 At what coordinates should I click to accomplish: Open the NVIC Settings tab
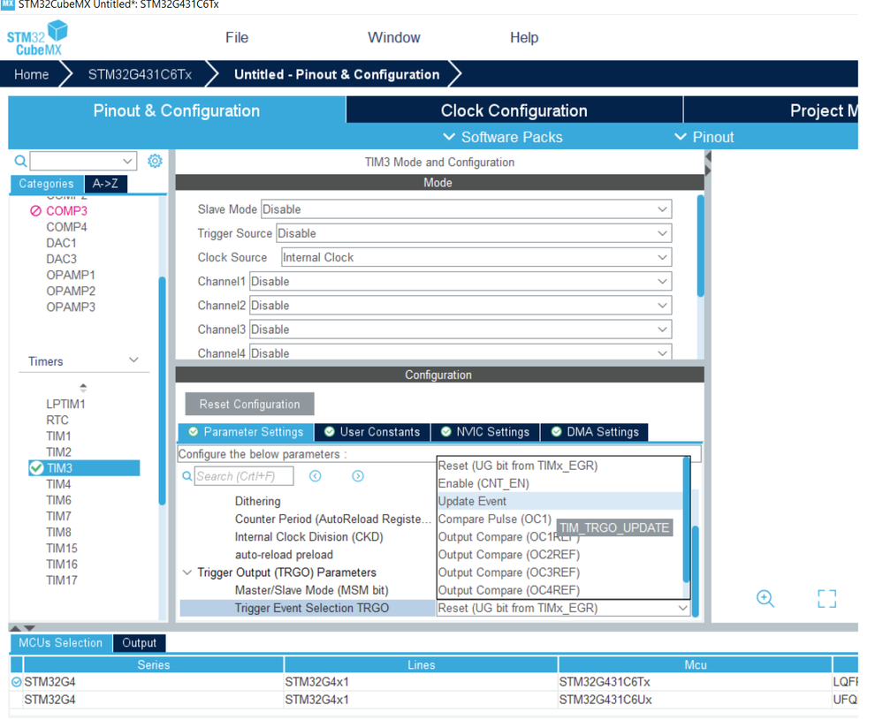pos(485,432)
